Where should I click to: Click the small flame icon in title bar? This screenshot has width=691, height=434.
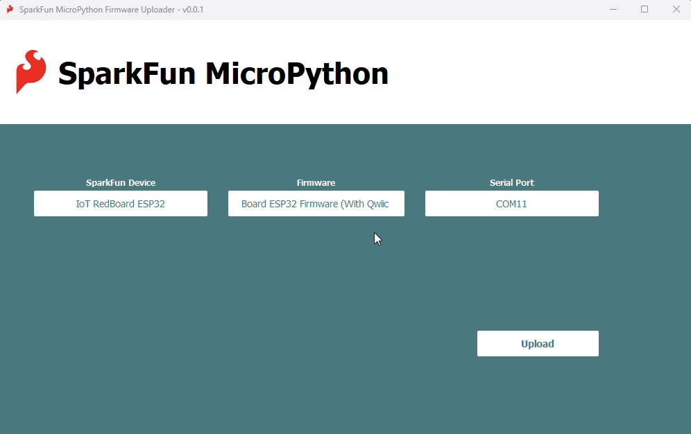(x=10, y=10)
